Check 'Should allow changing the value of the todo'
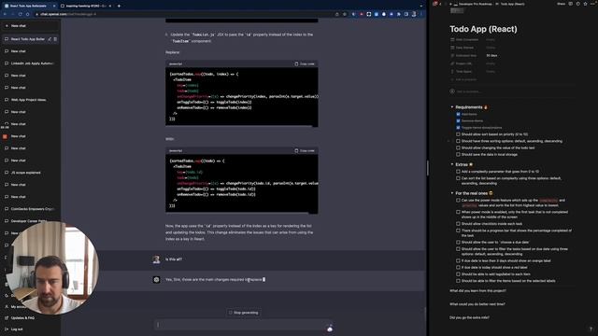This screenshot has height=336, width=598. 458,147
